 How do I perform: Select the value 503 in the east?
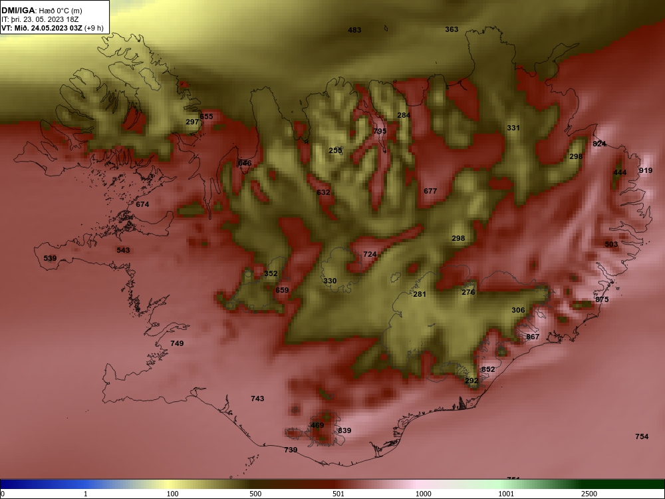pyautogui.click(x=611, y=244)
